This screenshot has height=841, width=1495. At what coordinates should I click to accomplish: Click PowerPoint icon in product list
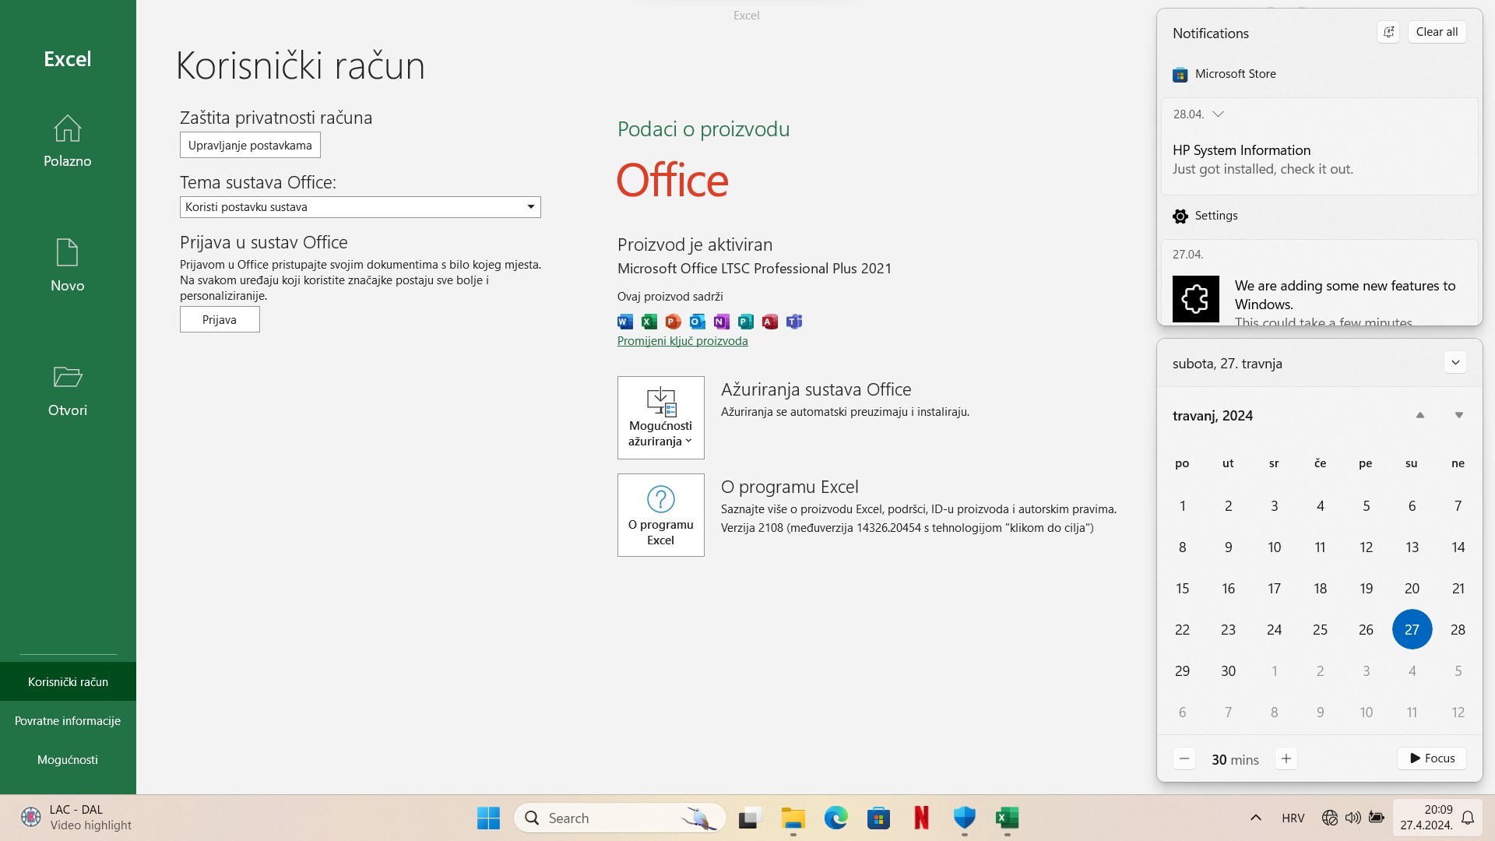pyautogui.click(x=674, y=321)
